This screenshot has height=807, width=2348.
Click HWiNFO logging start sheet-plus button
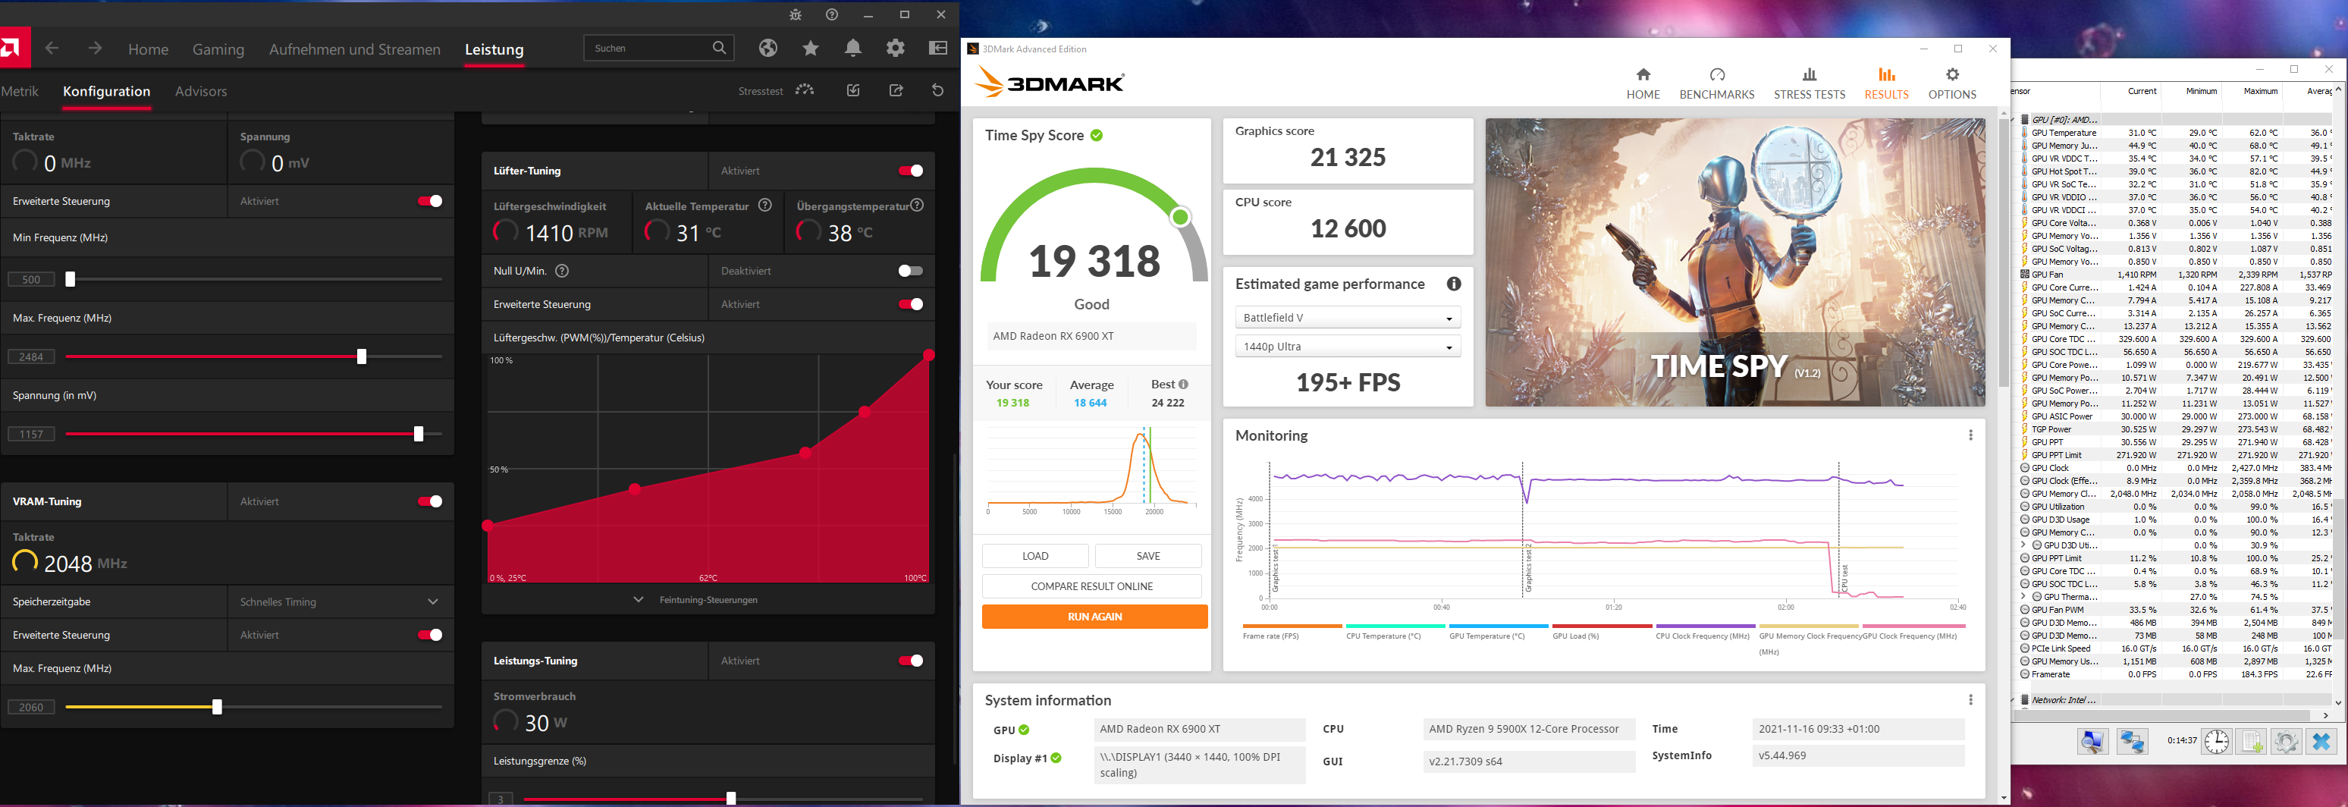2252,741
